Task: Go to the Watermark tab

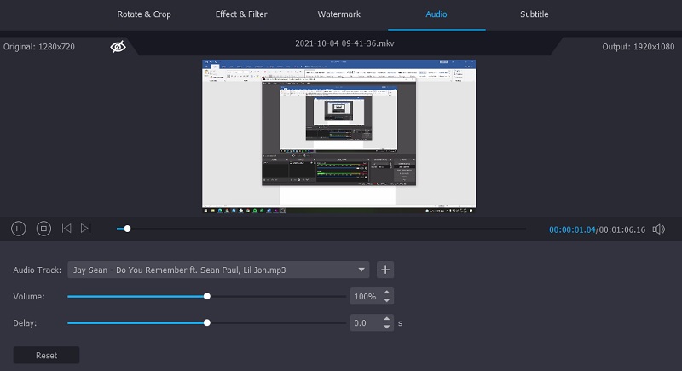Action: (x=339, y=14)
